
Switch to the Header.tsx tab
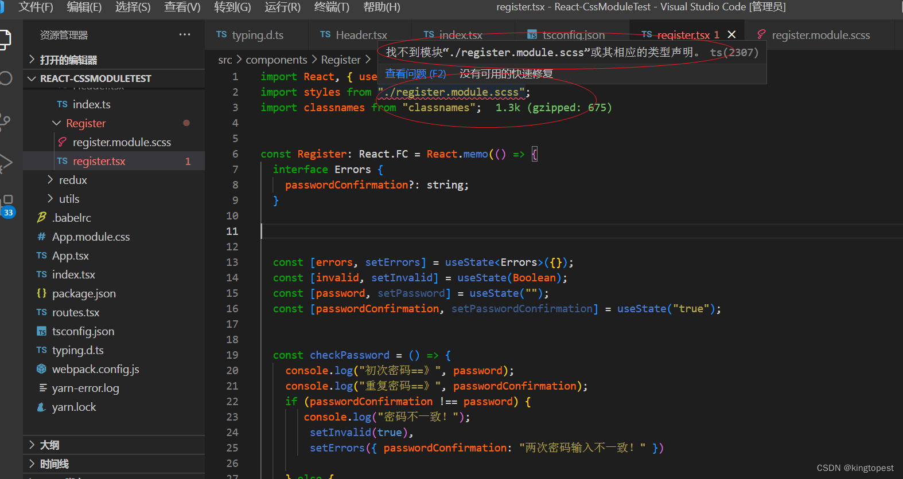point(360,35)
